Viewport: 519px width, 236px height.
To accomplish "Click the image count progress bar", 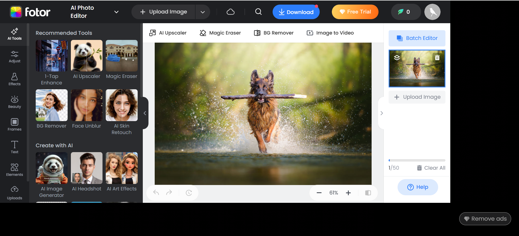I will pos(417,160).
